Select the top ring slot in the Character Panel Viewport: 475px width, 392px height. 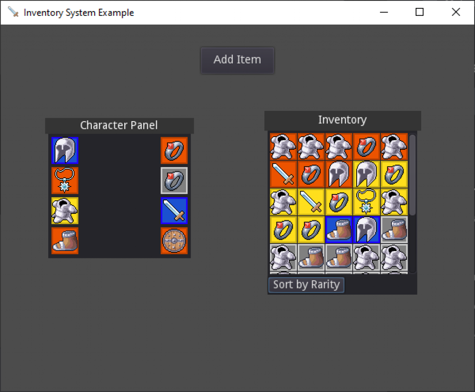tap(174, 150)
